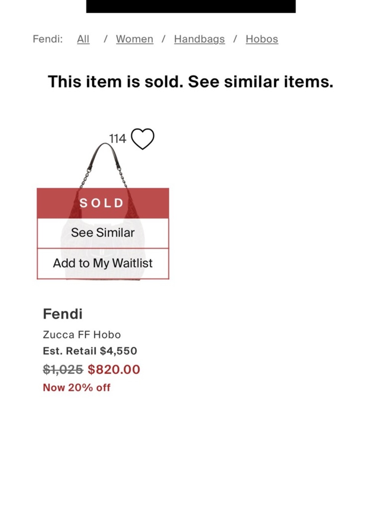This screenshot has height=509, width=382.
Task: Click the crossed-out $1,025 price
Action: [63, 369]
